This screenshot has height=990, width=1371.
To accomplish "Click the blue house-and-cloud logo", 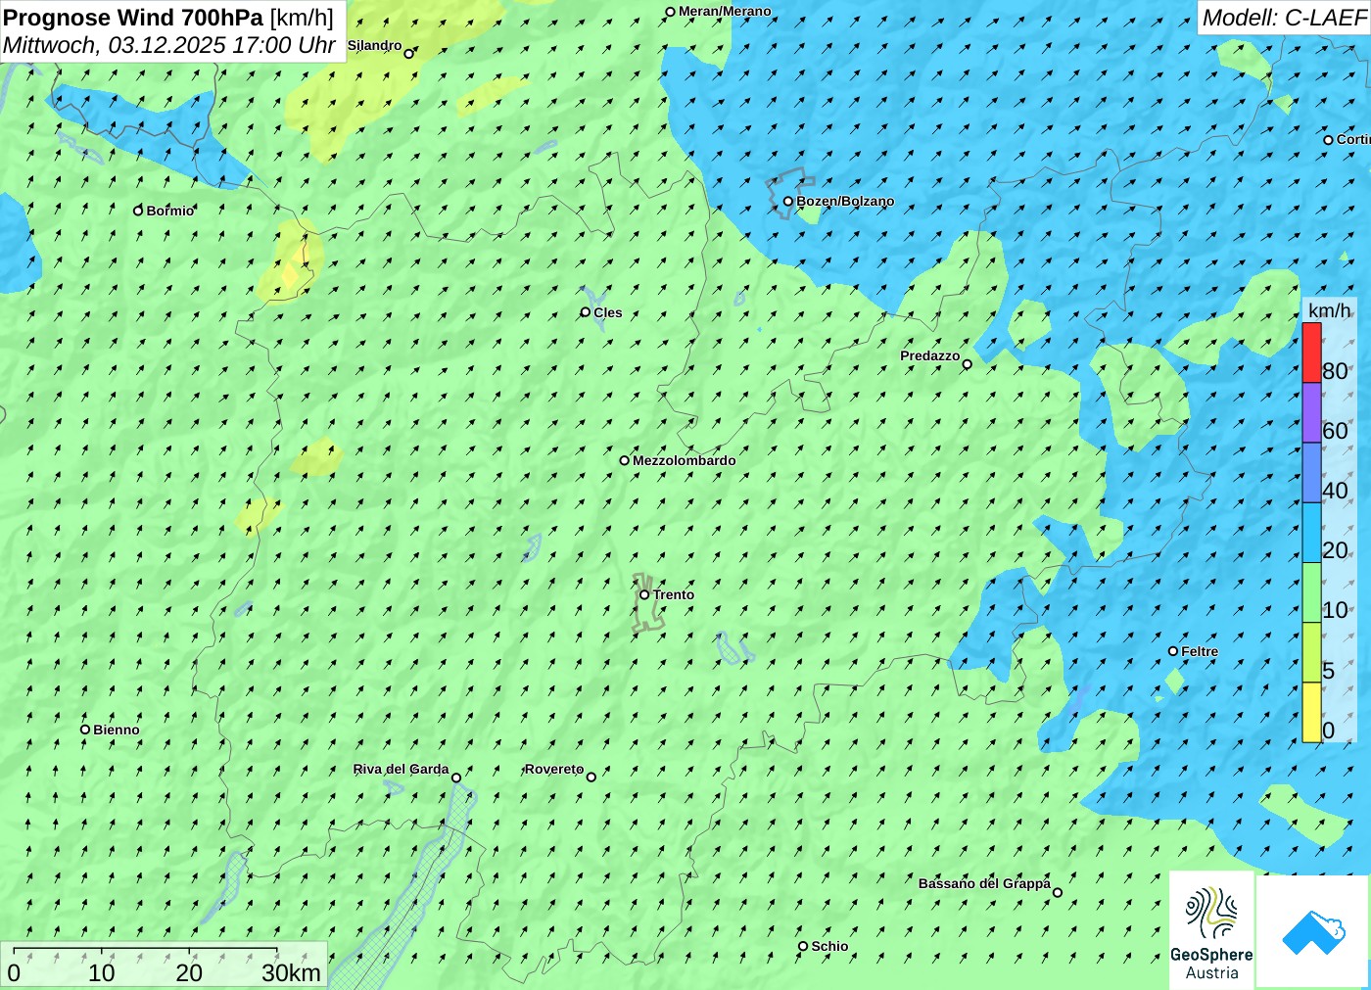I will [x=1313, y=931].
